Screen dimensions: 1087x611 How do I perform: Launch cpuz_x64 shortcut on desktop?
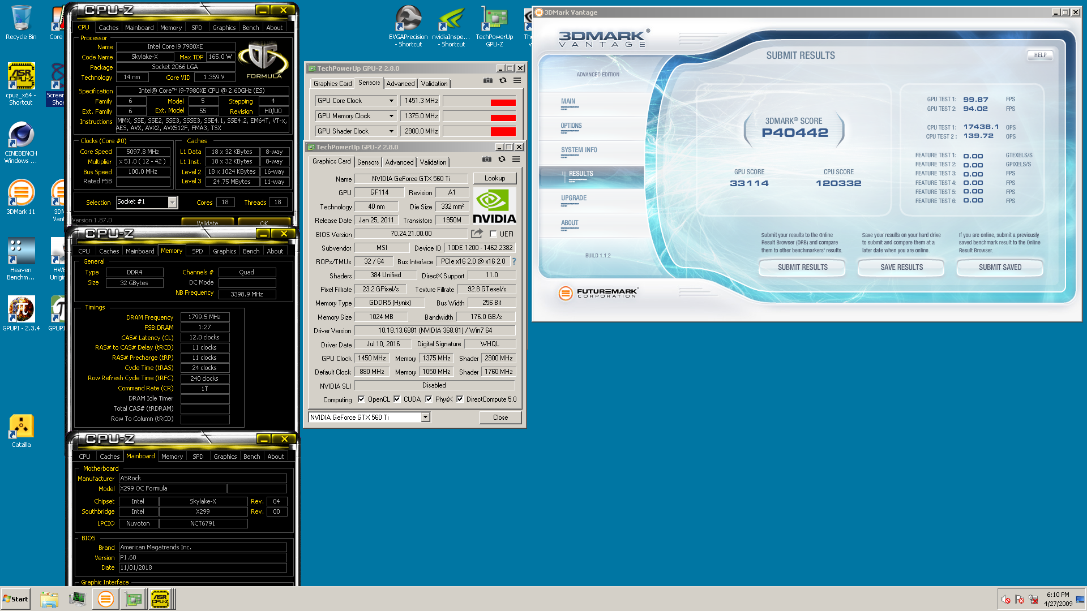pos(21,84)
